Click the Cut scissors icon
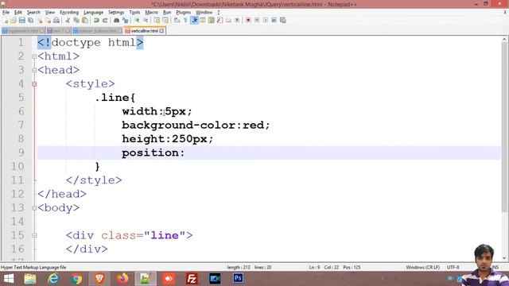 point(68,21)
